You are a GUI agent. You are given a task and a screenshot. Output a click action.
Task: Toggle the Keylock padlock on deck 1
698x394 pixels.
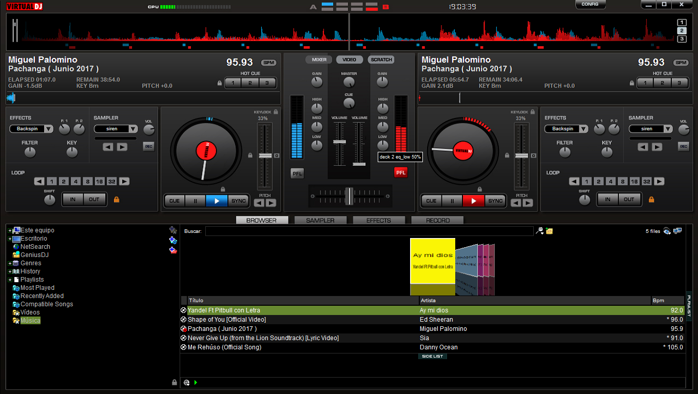[276, 112]
